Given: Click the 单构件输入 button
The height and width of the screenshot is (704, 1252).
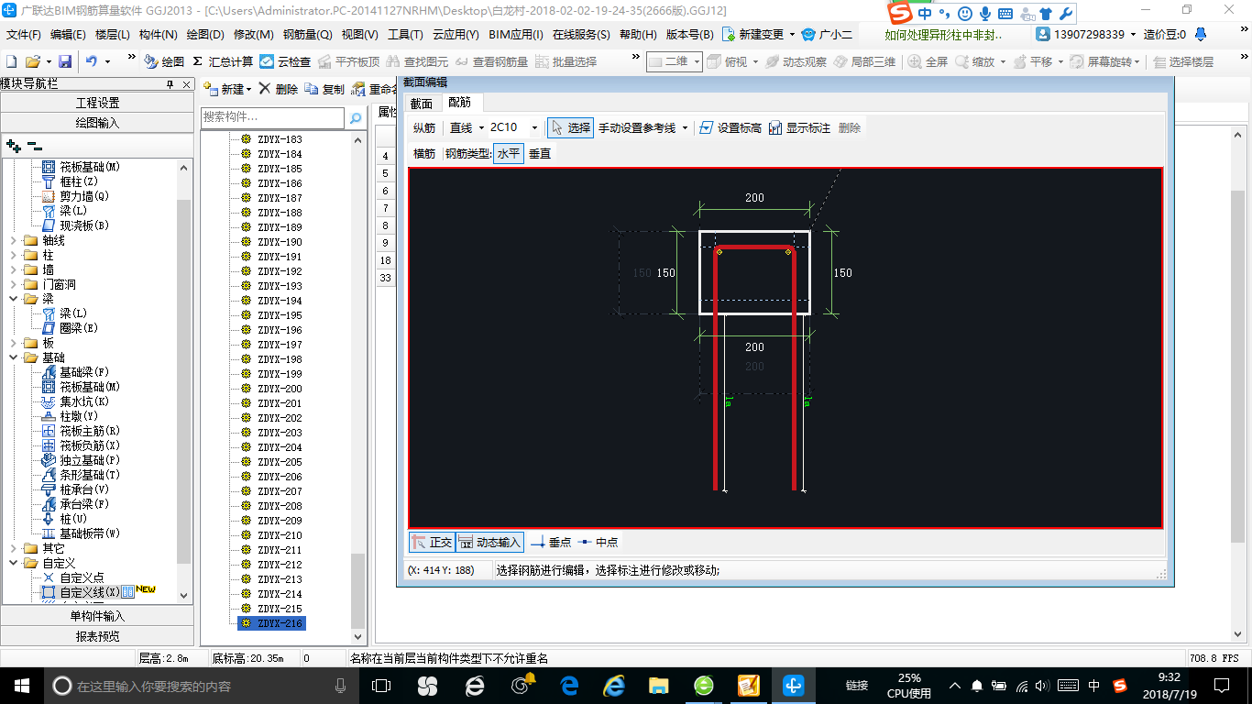Looking at the screenshot, I should [98, 616].
